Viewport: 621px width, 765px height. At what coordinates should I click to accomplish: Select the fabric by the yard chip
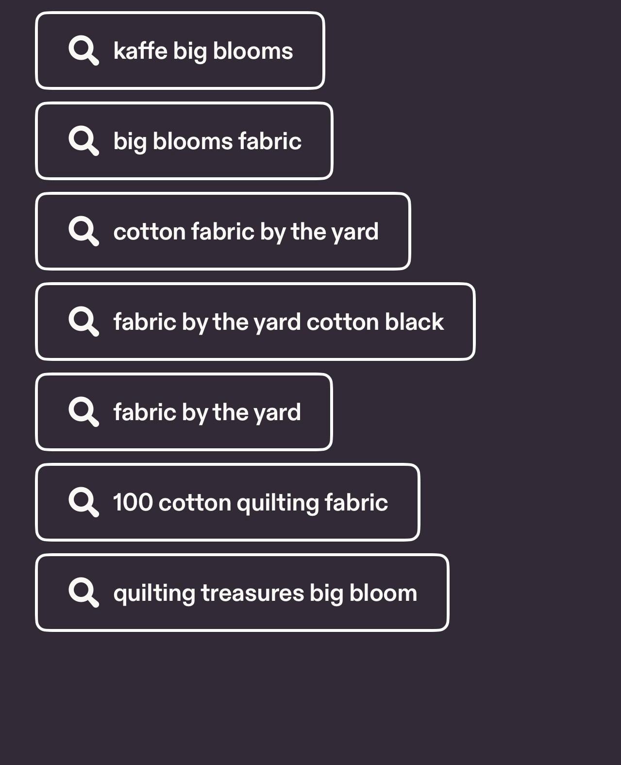click(184, 412)
